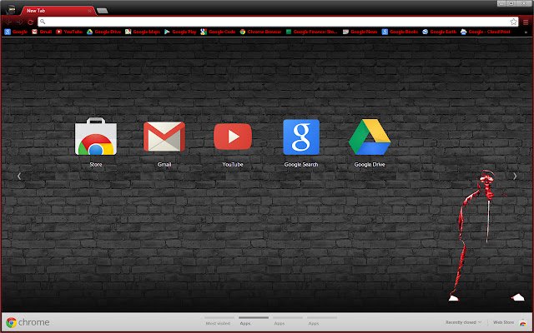
Task: Launch the Gmail app icon
Action: point(164,137)
